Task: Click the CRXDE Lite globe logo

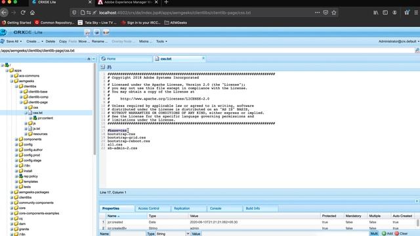Action: (x=3, y=32)
